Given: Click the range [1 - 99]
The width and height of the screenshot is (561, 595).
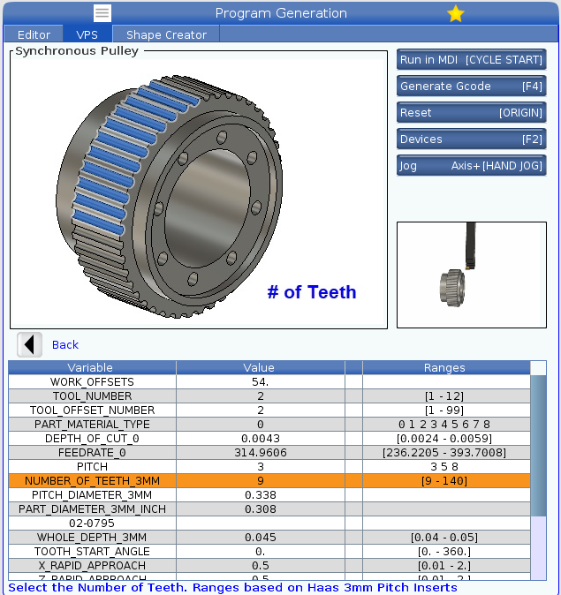Looking at the screenshot, I should 444,410.
